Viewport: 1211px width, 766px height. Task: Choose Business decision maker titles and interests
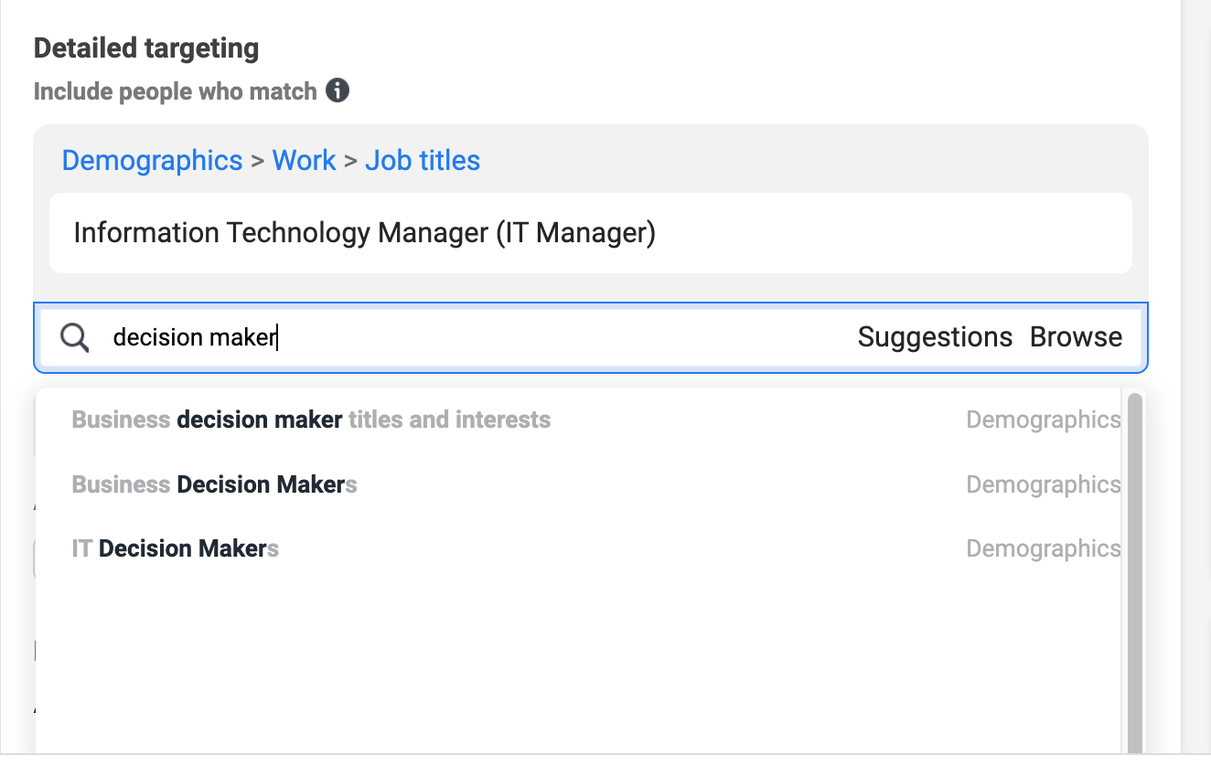point(311,420)
